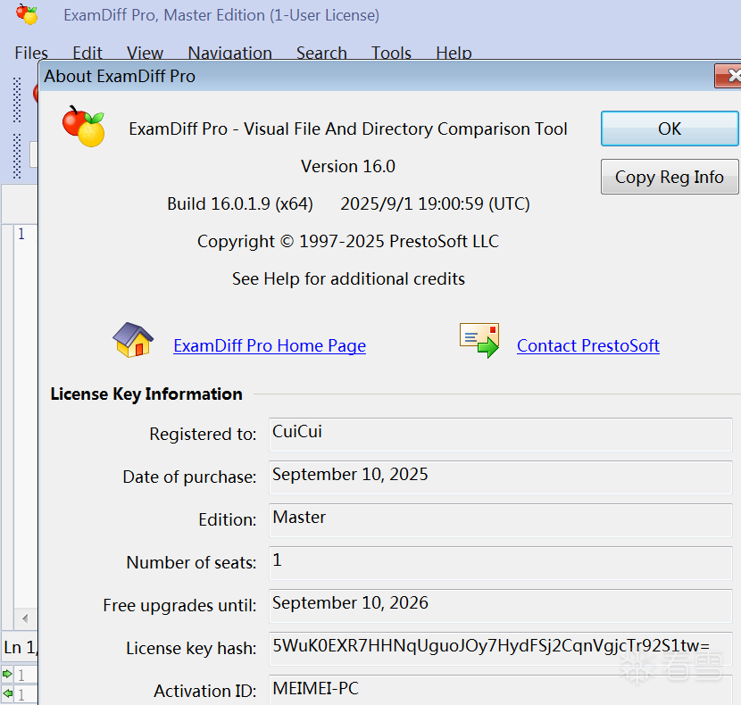Click the Edition field Master

point(501,520)
